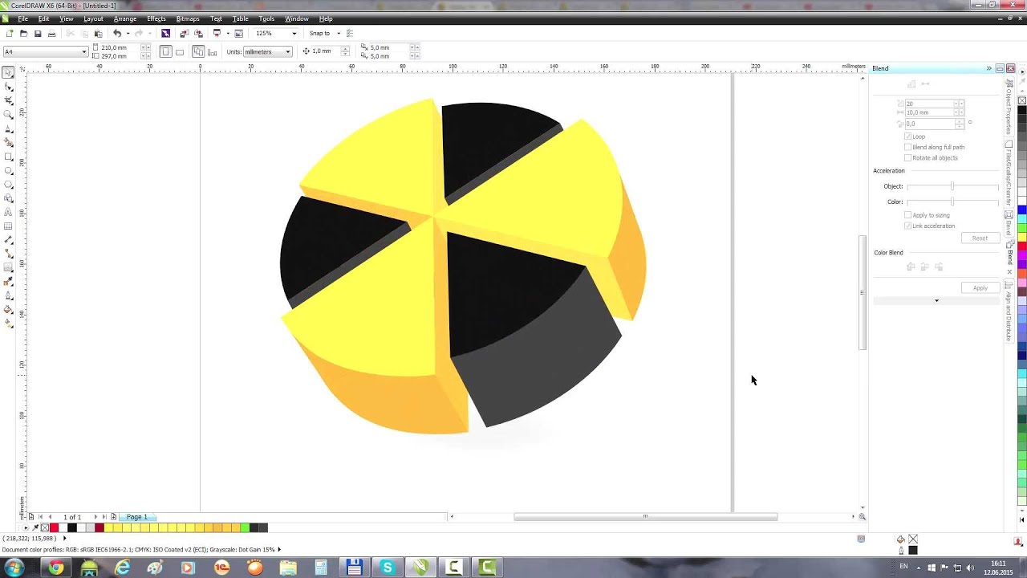This screenshot has height=578, width=1027.
Task: Select the Zoom tool in toolbox
Action: click(8, 114)
